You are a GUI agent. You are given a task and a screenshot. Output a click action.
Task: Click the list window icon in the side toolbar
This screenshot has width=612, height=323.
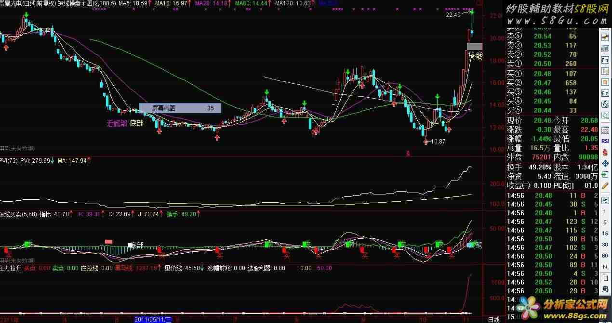(605, 48)
